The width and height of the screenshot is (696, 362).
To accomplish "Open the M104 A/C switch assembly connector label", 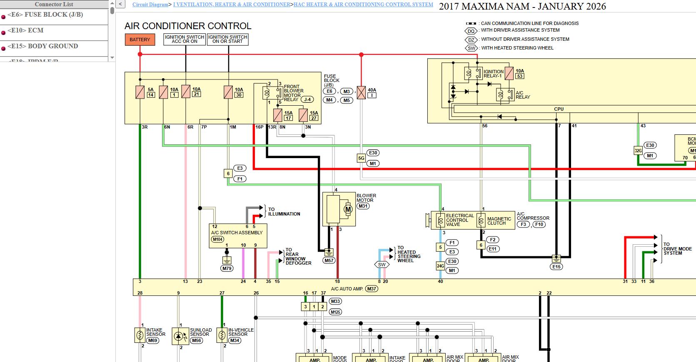I will 217,239.
